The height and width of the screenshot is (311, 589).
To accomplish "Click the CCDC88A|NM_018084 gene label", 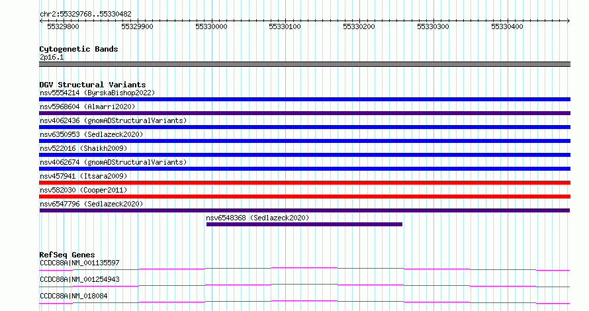I will click(73, 296).
